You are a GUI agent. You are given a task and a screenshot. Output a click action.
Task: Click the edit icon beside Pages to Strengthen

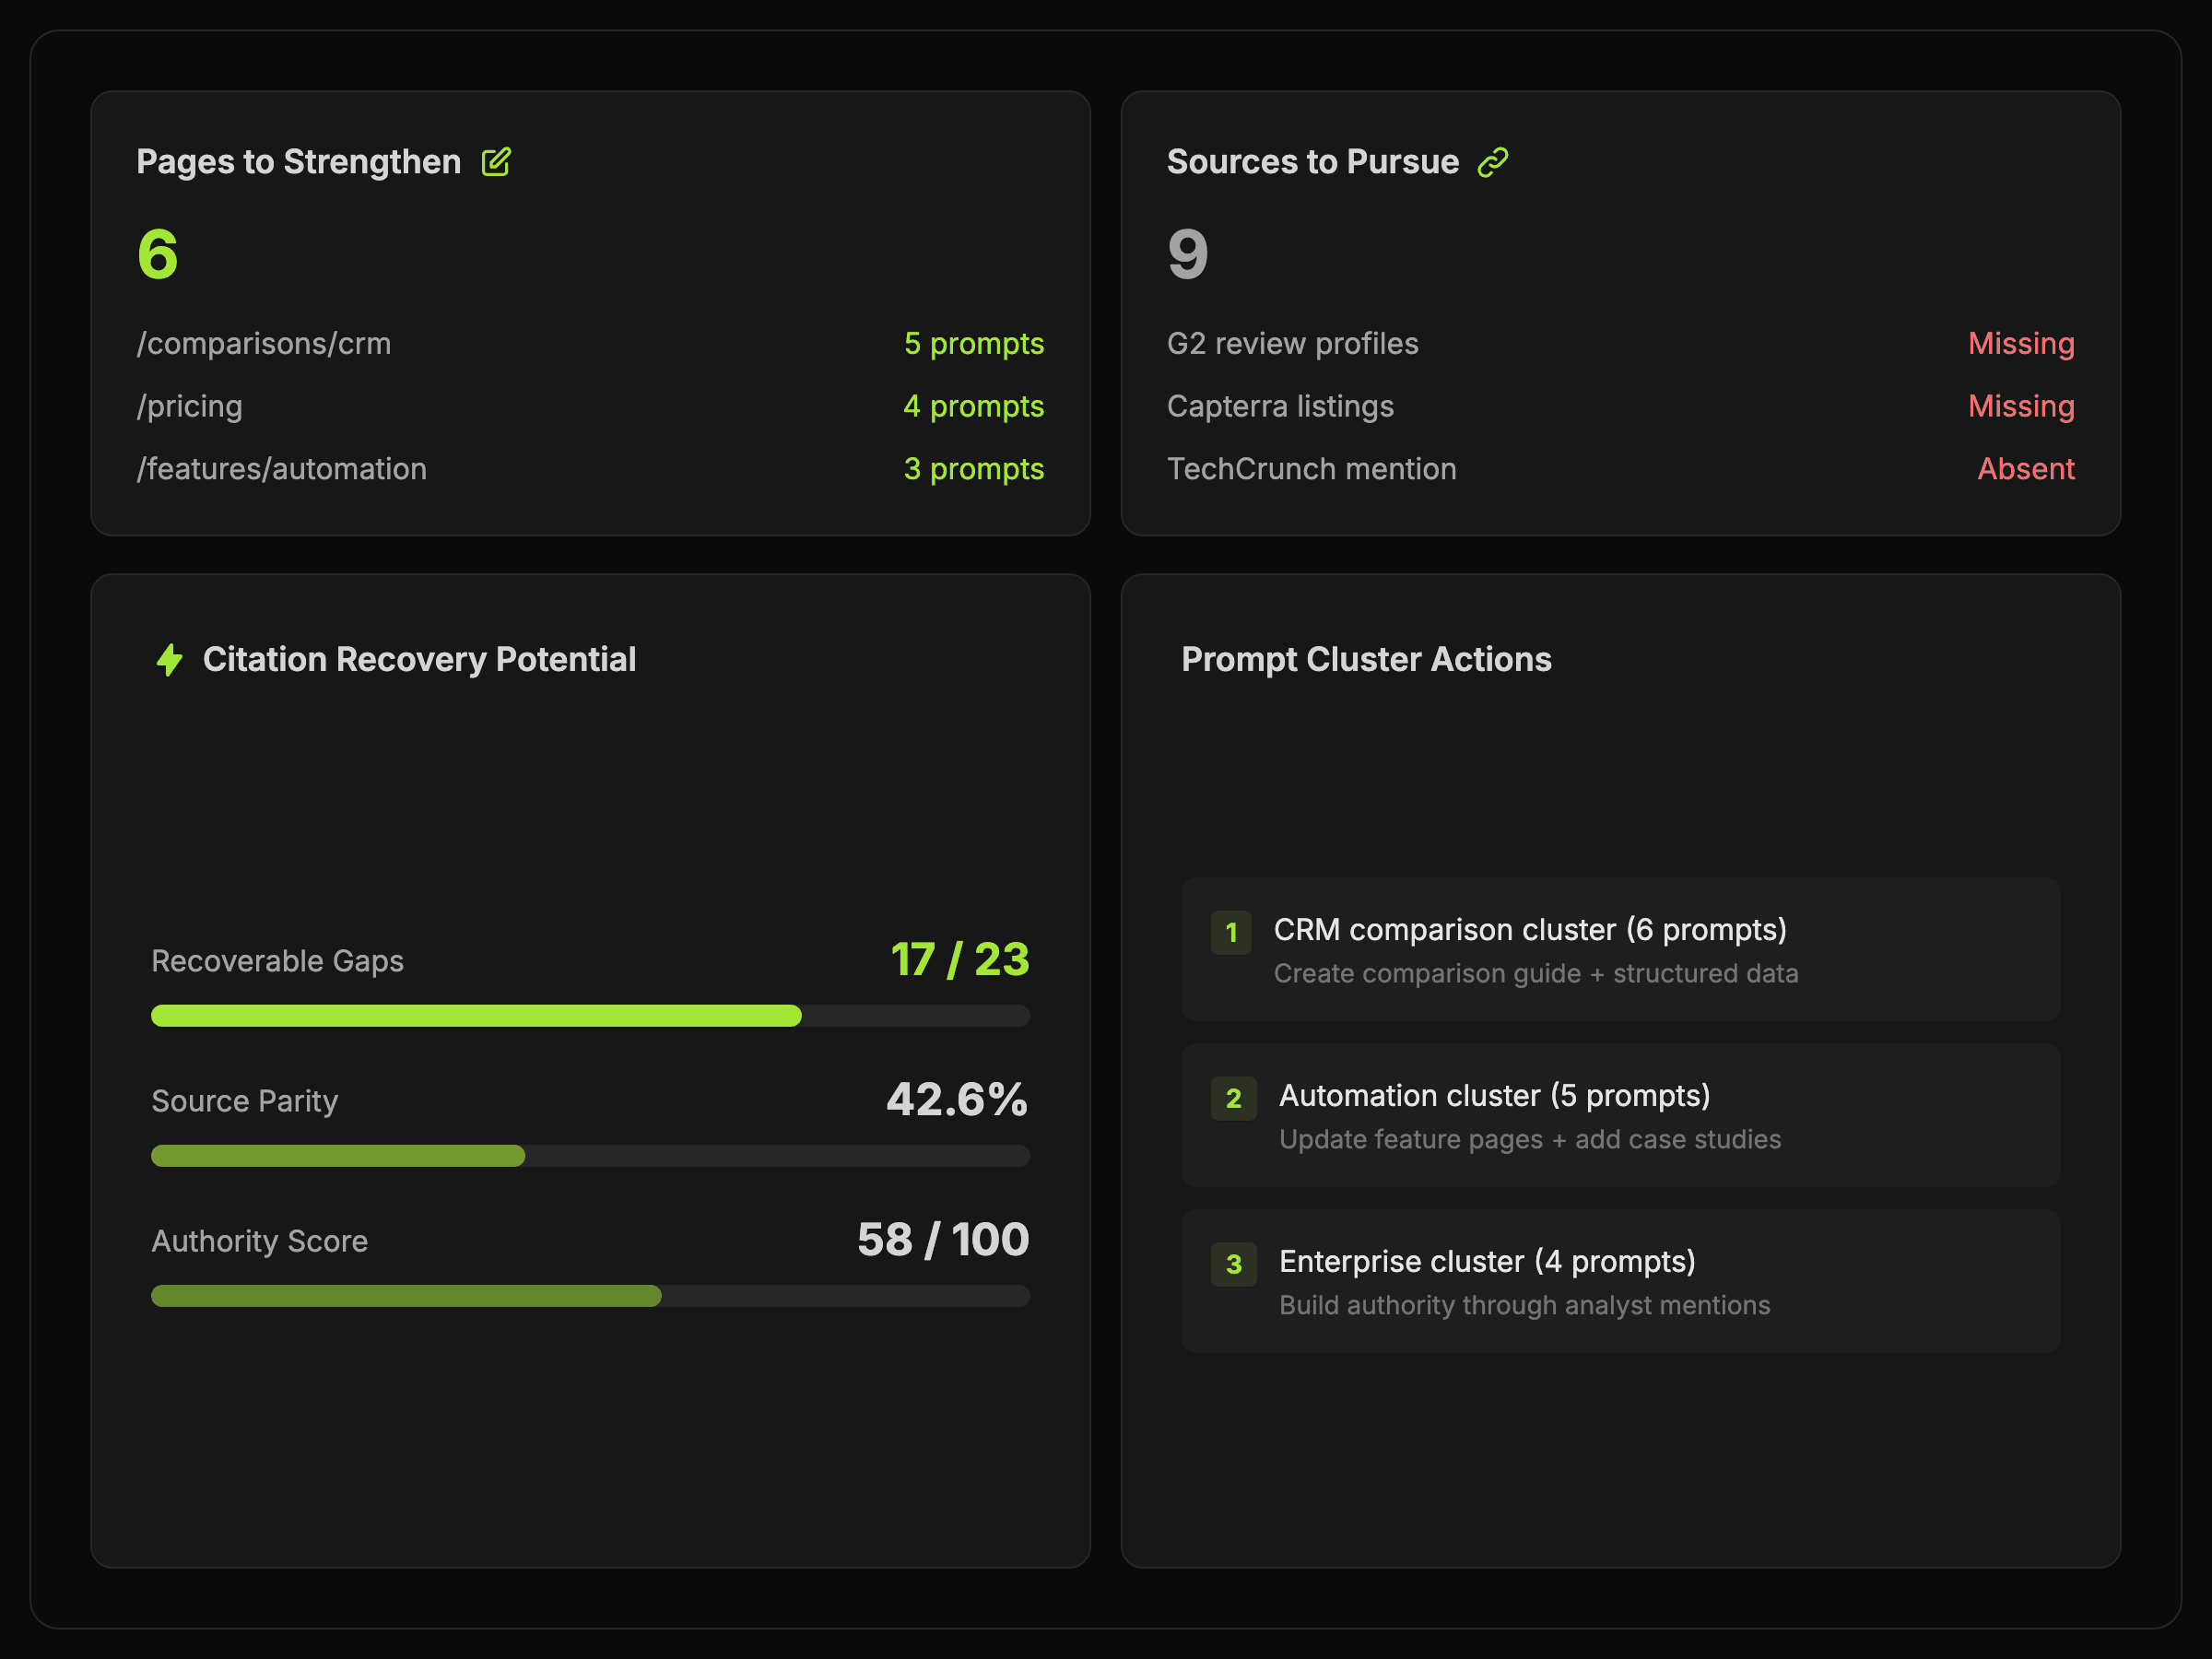click(496, 162)
